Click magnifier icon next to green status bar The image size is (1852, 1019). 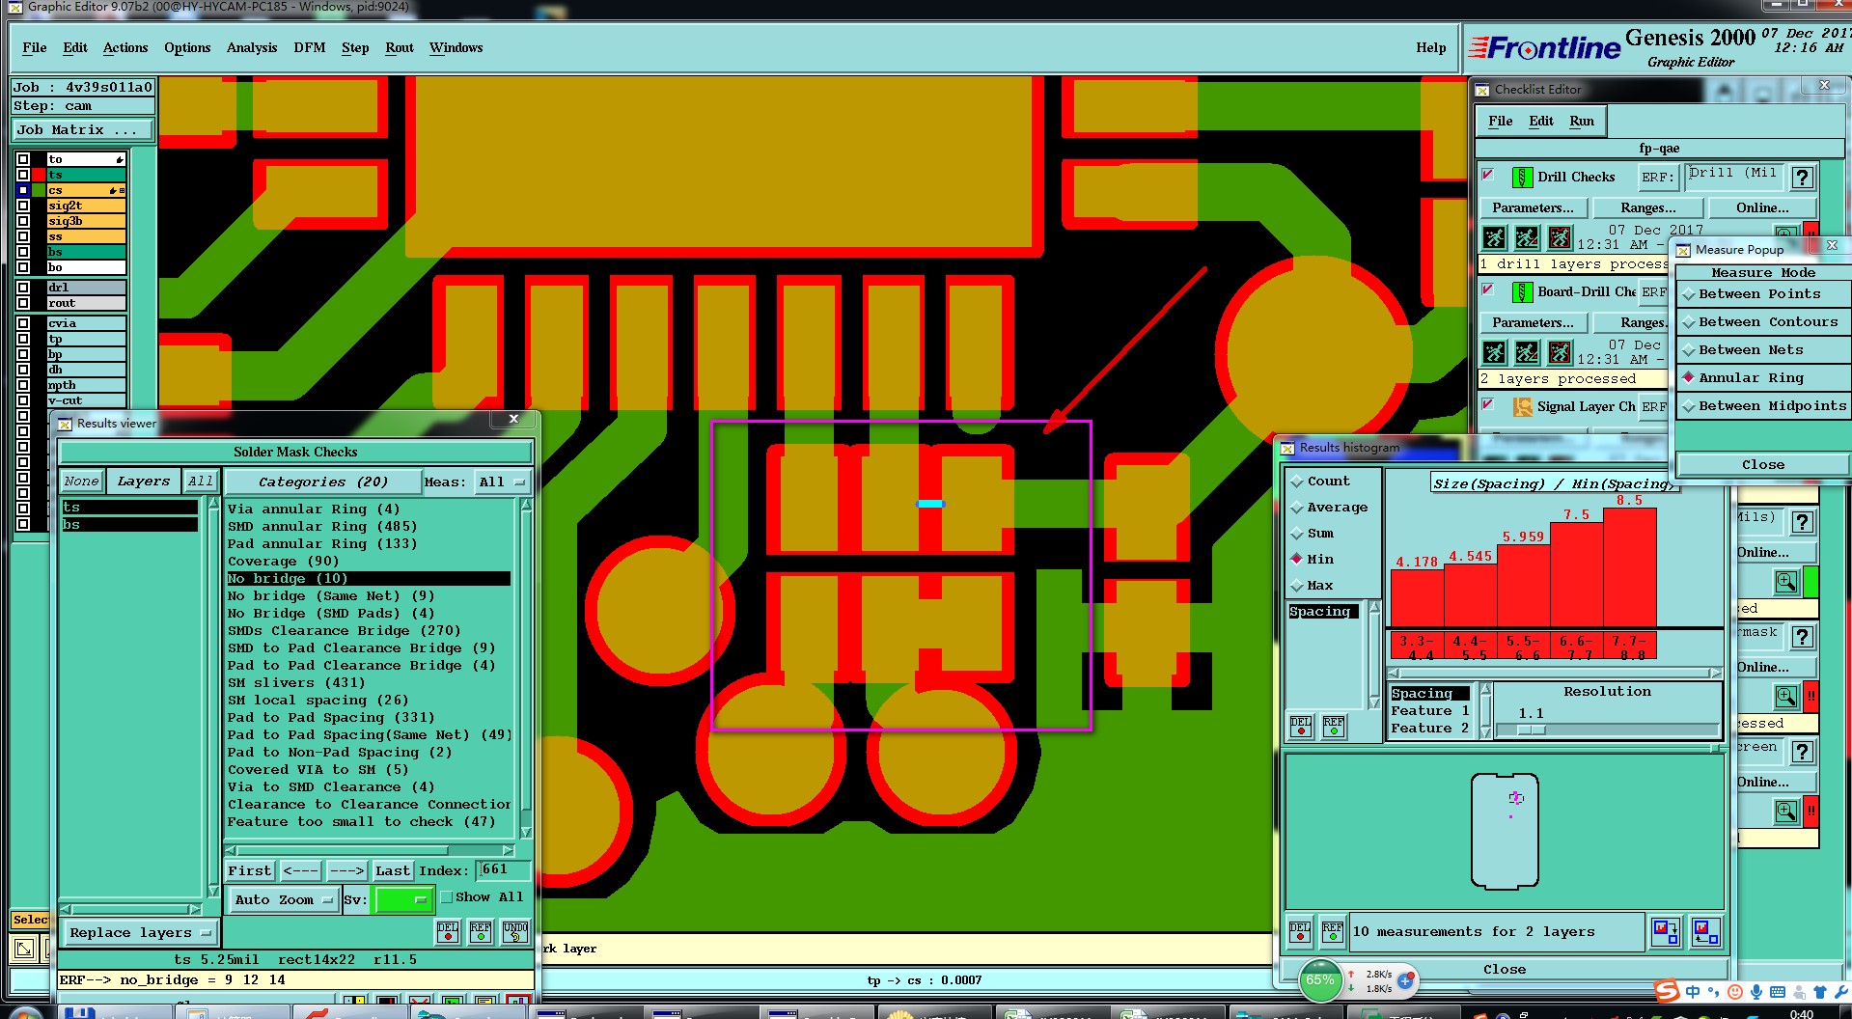point(1786,582)
